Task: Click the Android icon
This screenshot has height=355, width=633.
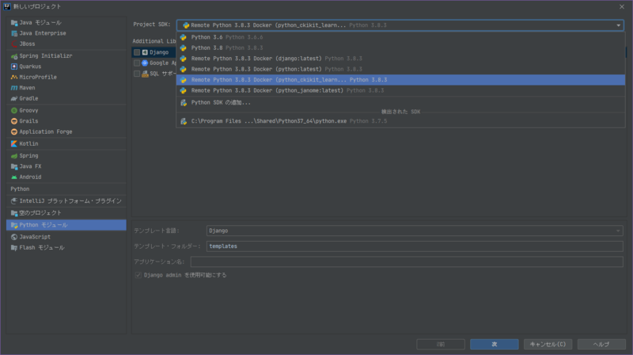Action: [x=14, y=177]
